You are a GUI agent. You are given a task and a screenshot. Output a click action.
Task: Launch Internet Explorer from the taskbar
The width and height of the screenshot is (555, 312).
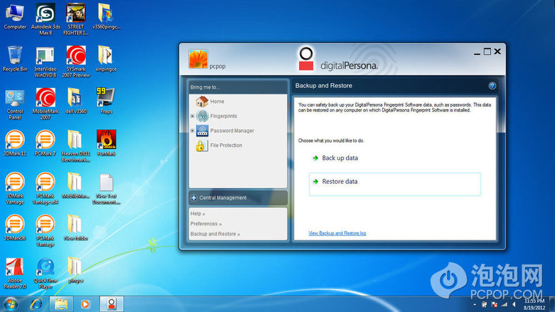pyautogui.click(x=36, y=304)
